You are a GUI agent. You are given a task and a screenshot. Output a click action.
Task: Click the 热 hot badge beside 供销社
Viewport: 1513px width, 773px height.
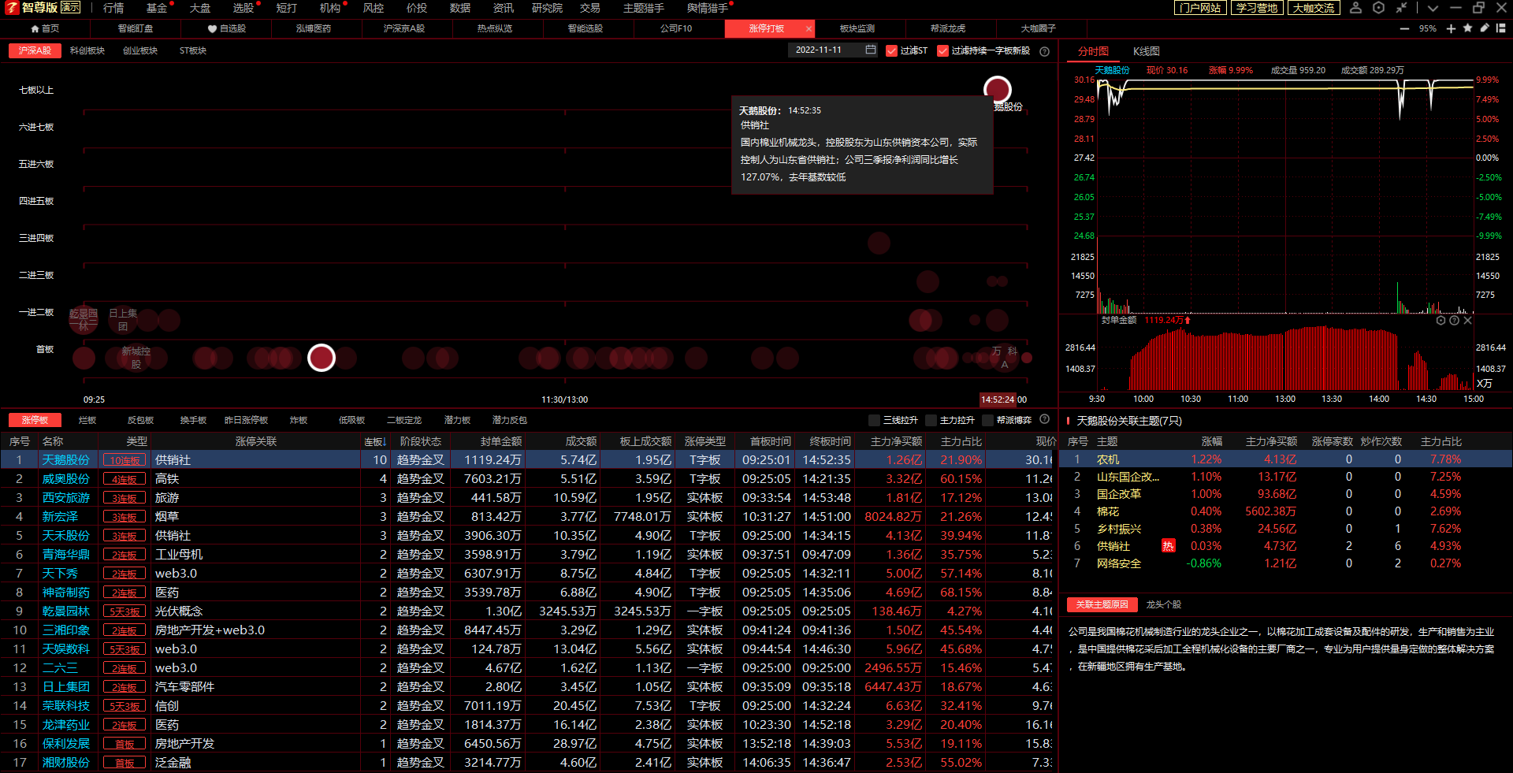pos(1168,546)
